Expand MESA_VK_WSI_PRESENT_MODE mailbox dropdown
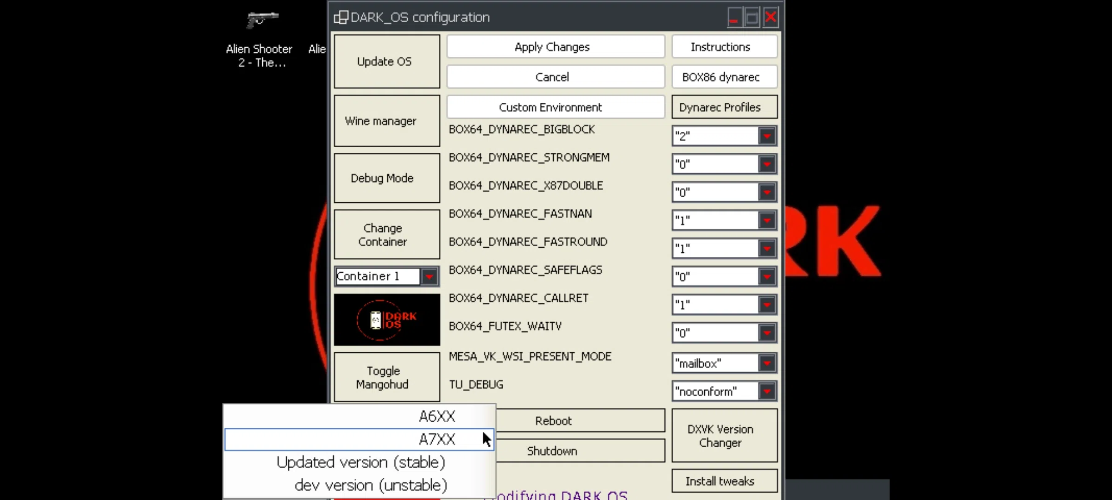Screen dimensions: 1112x500 click(x=767, y=363)
